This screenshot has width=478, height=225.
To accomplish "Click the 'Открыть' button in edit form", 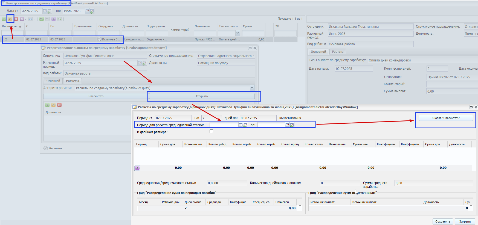I will coord(202,96).
